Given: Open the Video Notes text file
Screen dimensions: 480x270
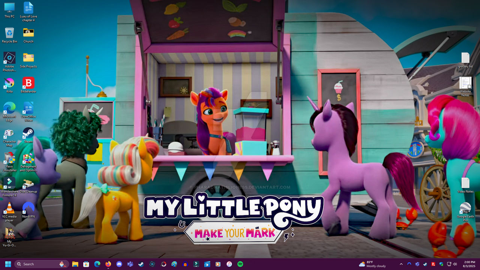Looking at the screenshot, I should (x=465, y=185).
